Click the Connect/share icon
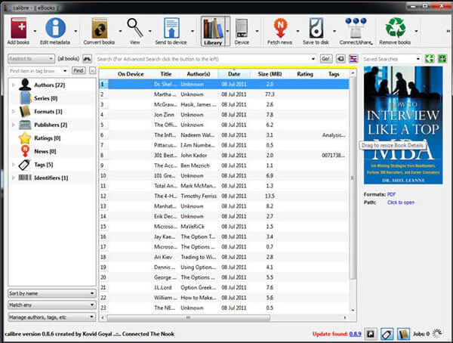This screenshot has width=453, height=343. pos(354,28)
